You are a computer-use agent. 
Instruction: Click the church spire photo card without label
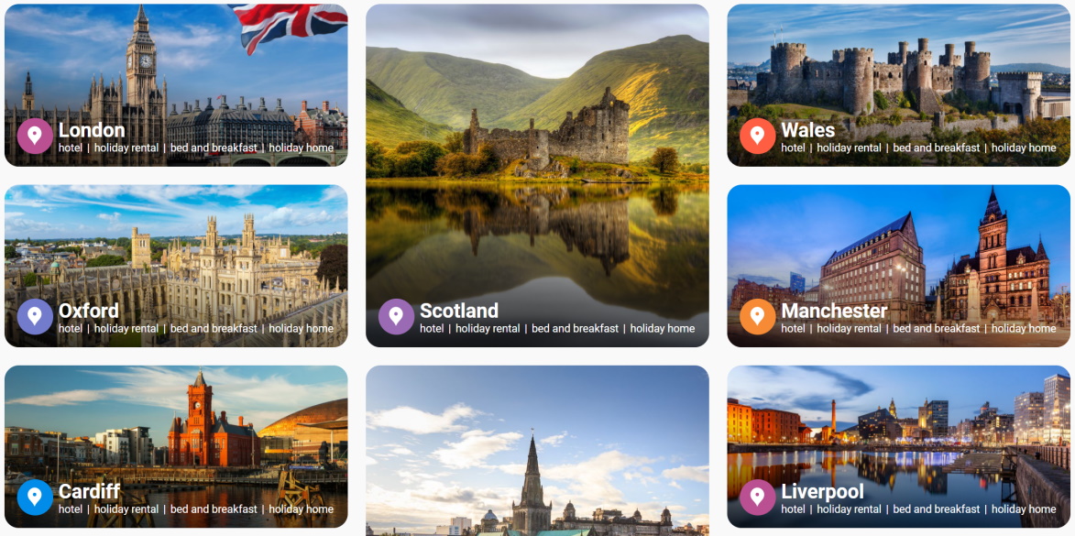coord(537,451)
